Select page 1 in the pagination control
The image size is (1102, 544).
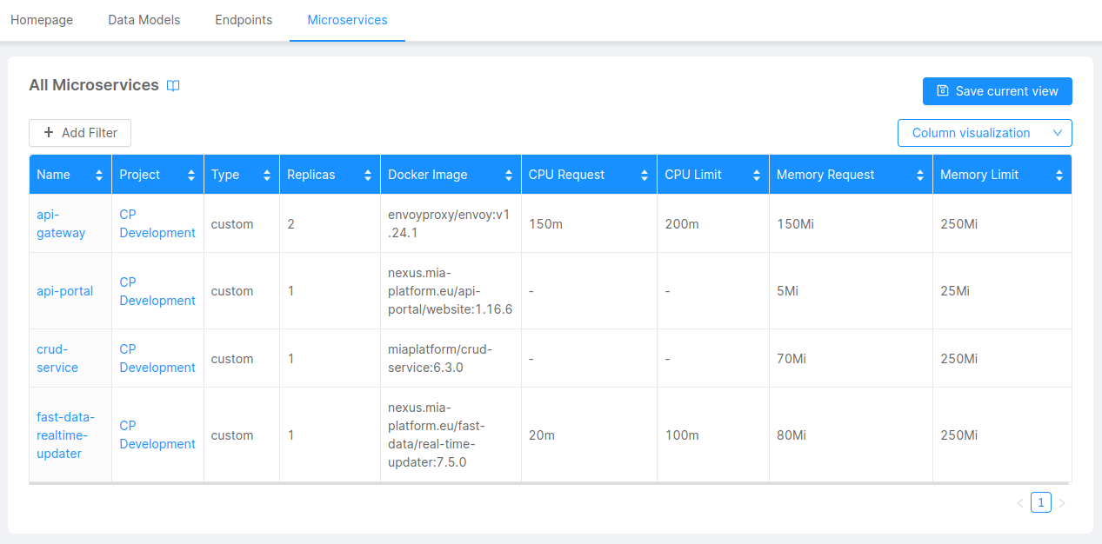(x=1040, y=502)
